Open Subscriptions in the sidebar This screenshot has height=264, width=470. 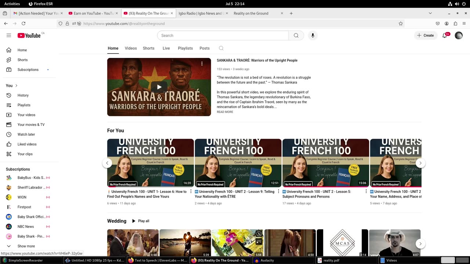tap(28, 70)
